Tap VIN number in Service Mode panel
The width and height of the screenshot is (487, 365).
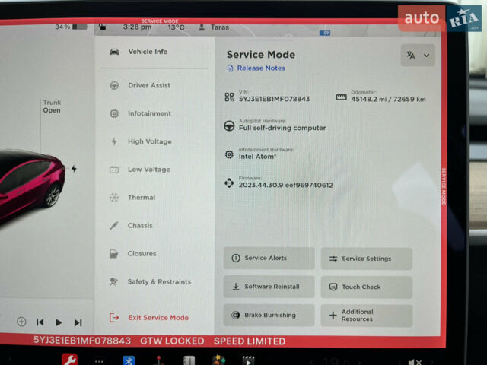(274, 99)
